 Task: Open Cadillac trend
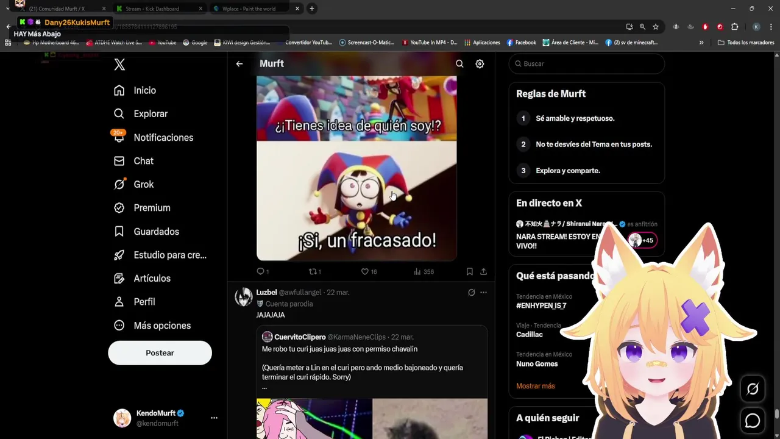[529, 334]
